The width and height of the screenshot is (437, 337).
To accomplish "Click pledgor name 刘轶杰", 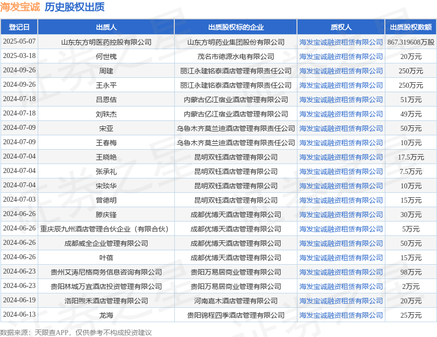I will pyautogui.click(x=106, y=114).
